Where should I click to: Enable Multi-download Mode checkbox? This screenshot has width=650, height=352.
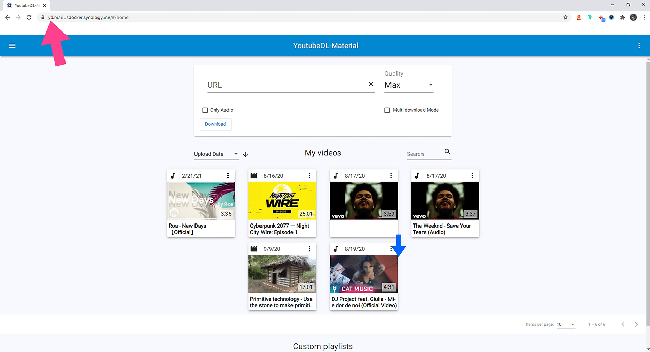pyautogui.click(x=387, y=110)
